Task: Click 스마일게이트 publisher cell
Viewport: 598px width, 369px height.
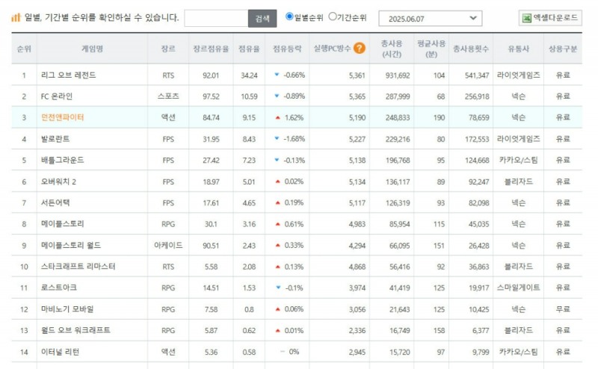Action: [x=518, y=288]
